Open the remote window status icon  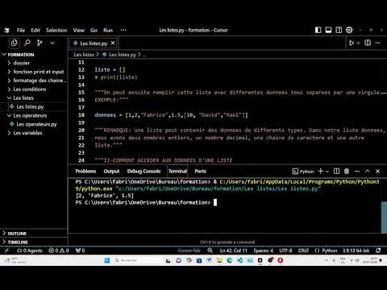pyautogui.click(x=6, y=251)
